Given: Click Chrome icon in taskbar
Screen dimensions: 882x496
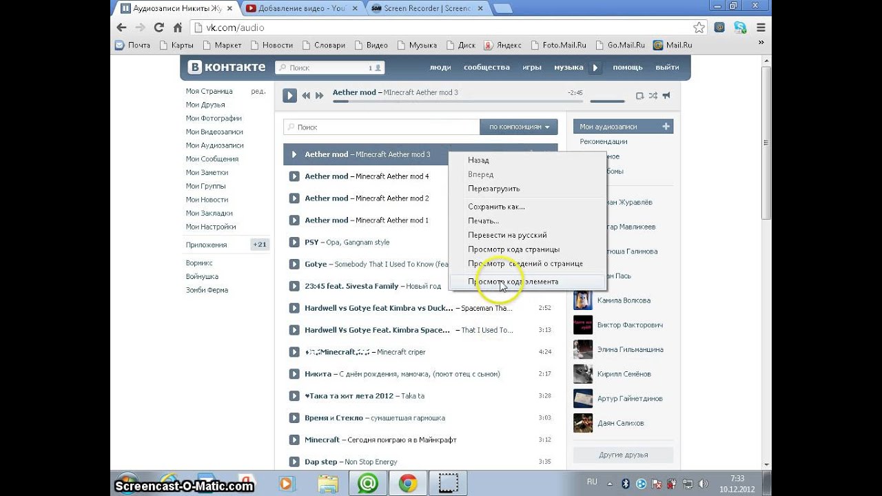Looking at the screenshot, I should pos(407,484).
